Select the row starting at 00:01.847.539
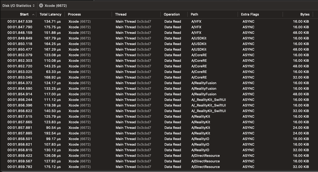 pos(20,21)
